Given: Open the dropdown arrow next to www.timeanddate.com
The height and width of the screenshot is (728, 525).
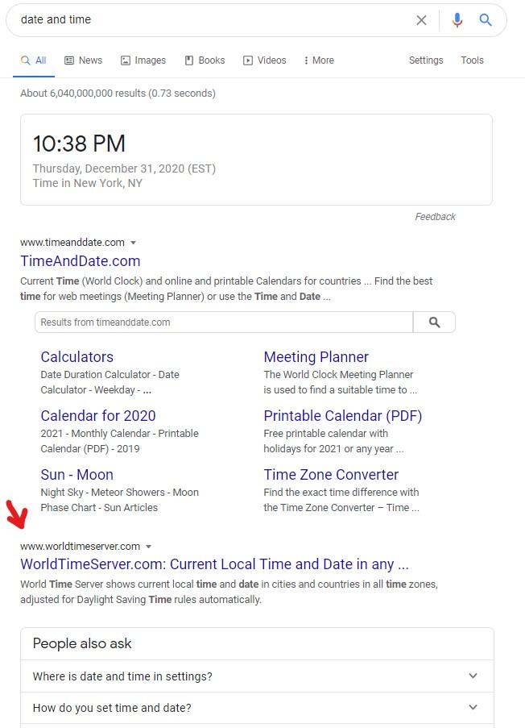Looking at the screenshot, I should (x=133, y=243).
